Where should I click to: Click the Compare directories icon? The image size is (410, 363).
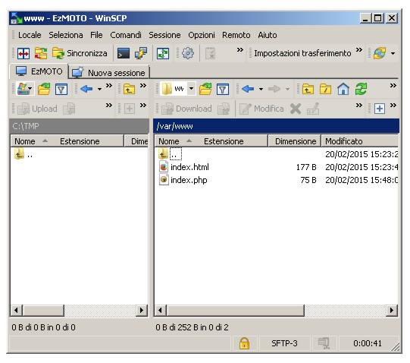23,53
